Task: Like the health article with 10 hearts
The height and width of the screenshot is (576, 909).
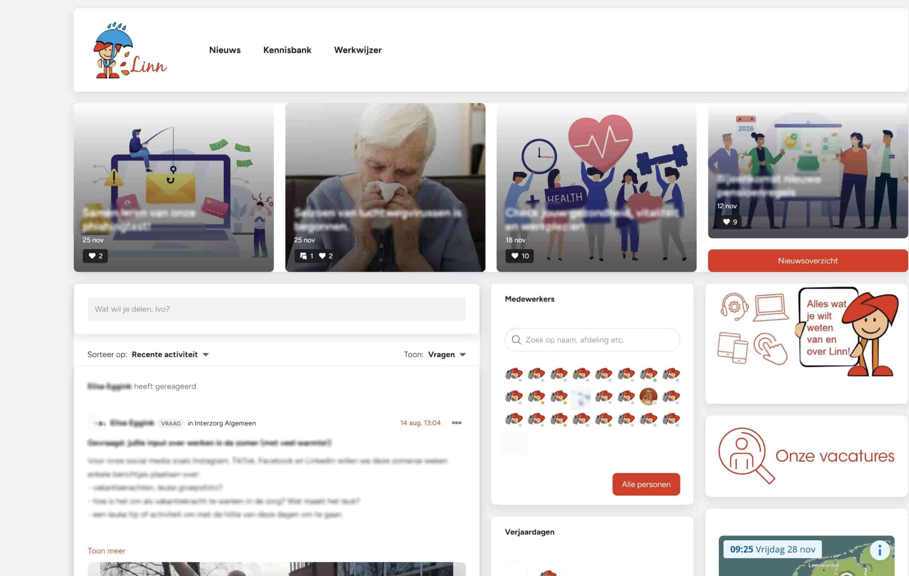Action: point(515,256)
